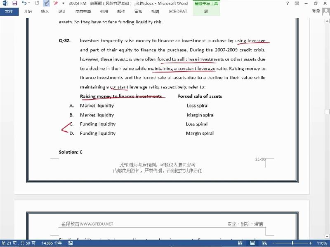This screenshot has width=330, height=247.
Task: Click the Word application icon in title bar
Action: click(x=5, y=3)
